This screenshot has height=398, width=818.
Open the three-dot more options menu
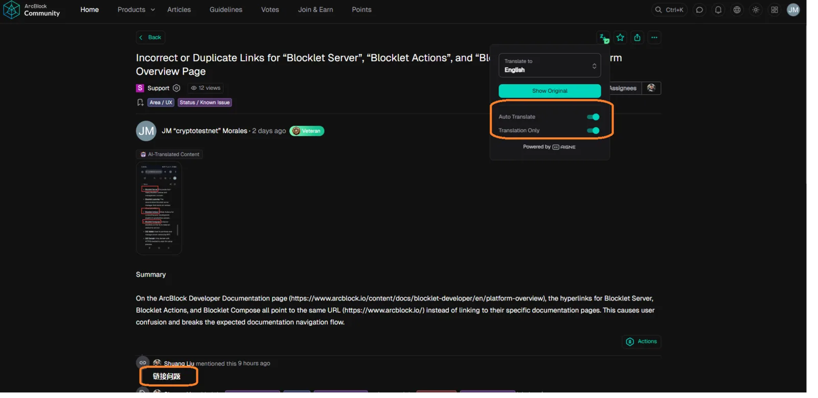click(x=654, y=38)
